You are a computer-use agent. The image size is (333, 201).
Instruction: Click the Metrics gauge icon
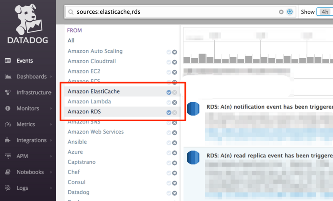(8, 124)
